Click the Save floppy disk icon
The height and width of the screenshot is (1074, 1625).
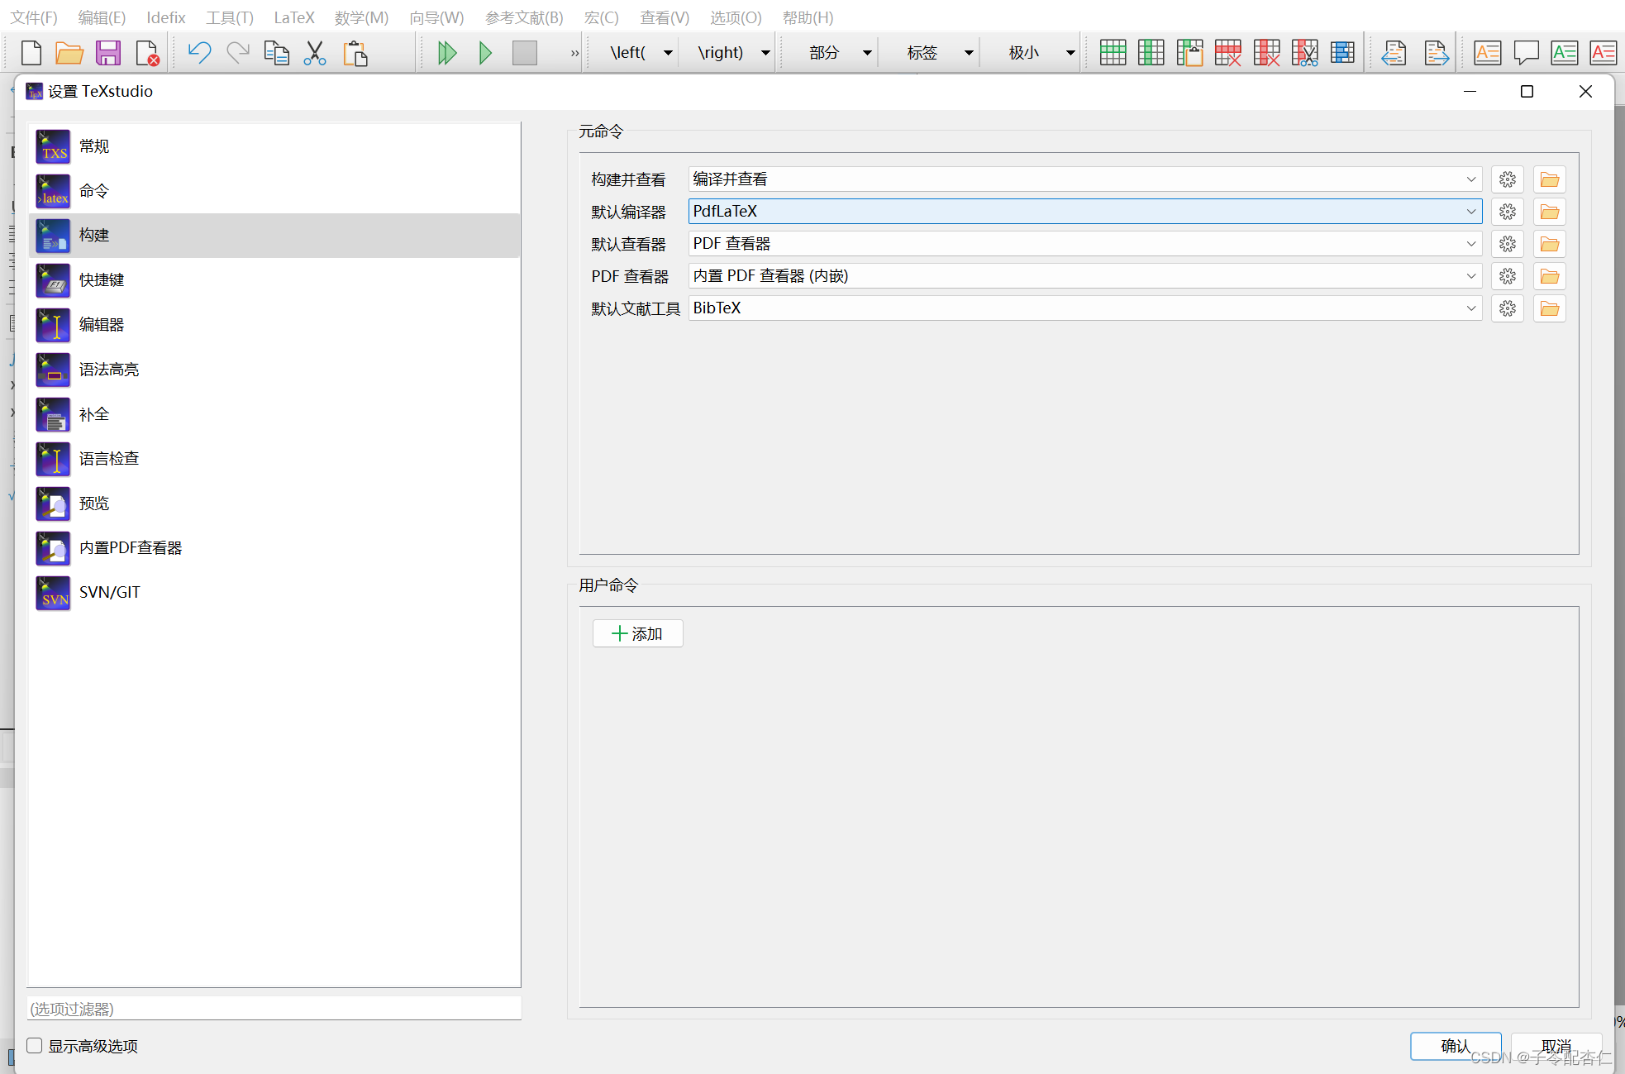click(x=108, y=53)
